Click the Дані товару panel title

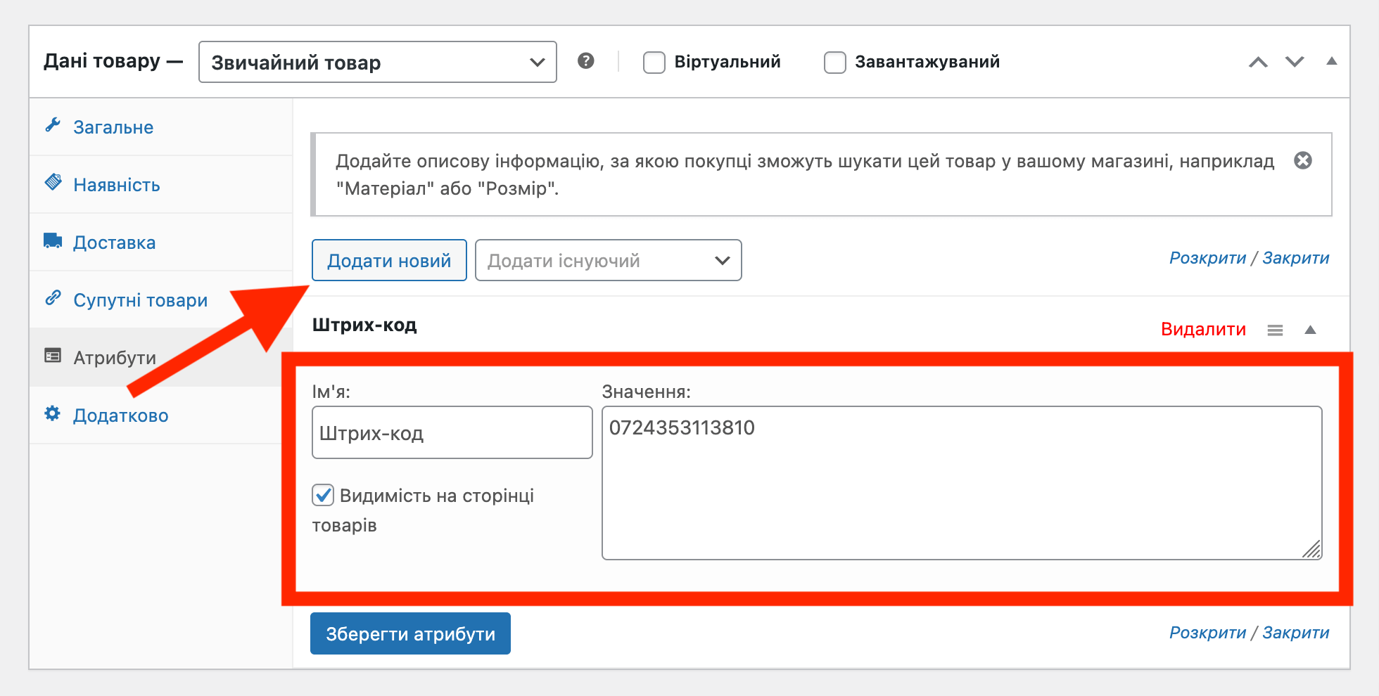102,61
